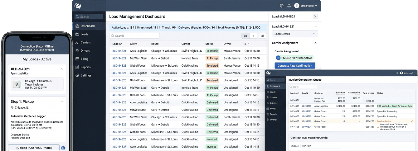Select the middle '1' view toggle
This screenshot has width=418, height=151.
(253, 36)
